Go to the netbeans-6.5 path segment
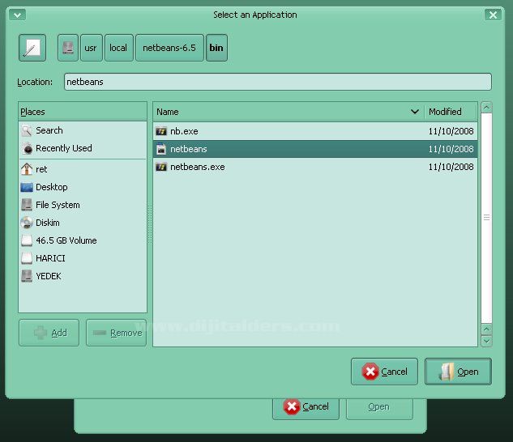The height and width of the screenshot is (442, 513). pyautogui.click(x=169, y=48)
